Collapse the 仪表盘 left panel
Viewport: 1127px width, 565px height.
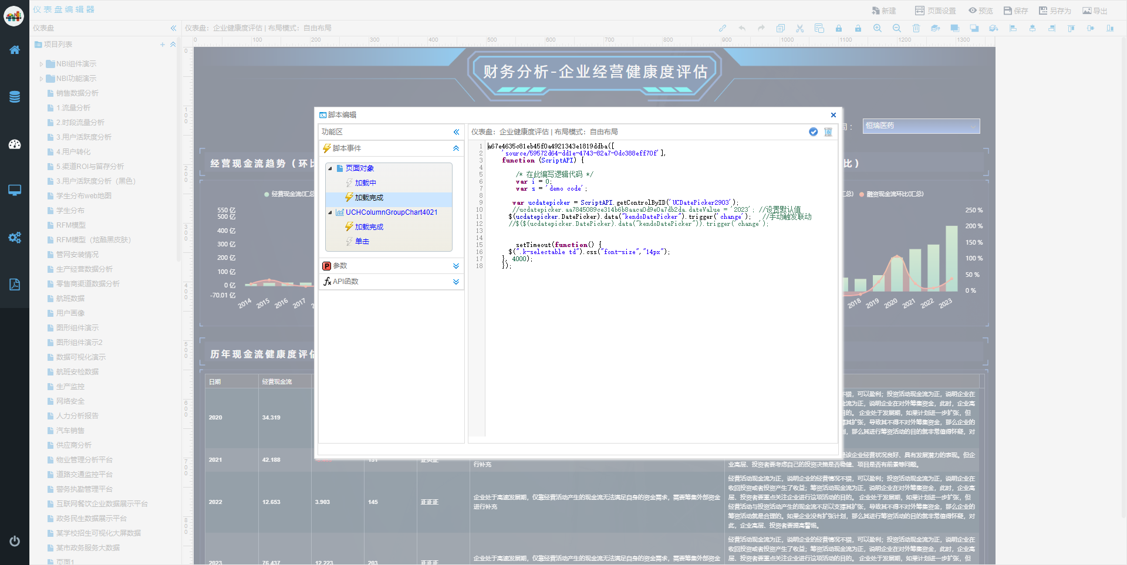point(173,28)
